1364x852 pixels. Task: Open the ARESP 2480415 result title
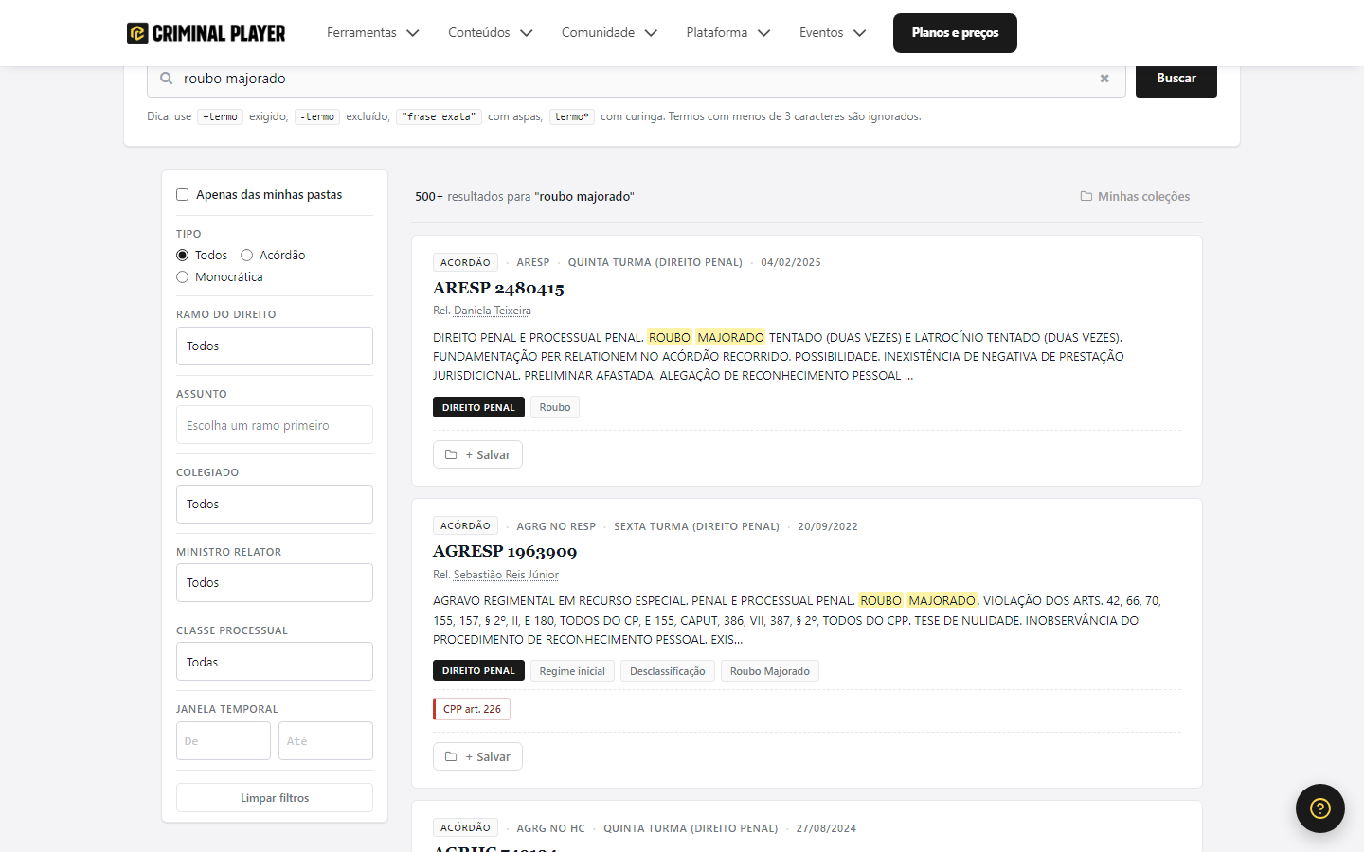point(498,288)
